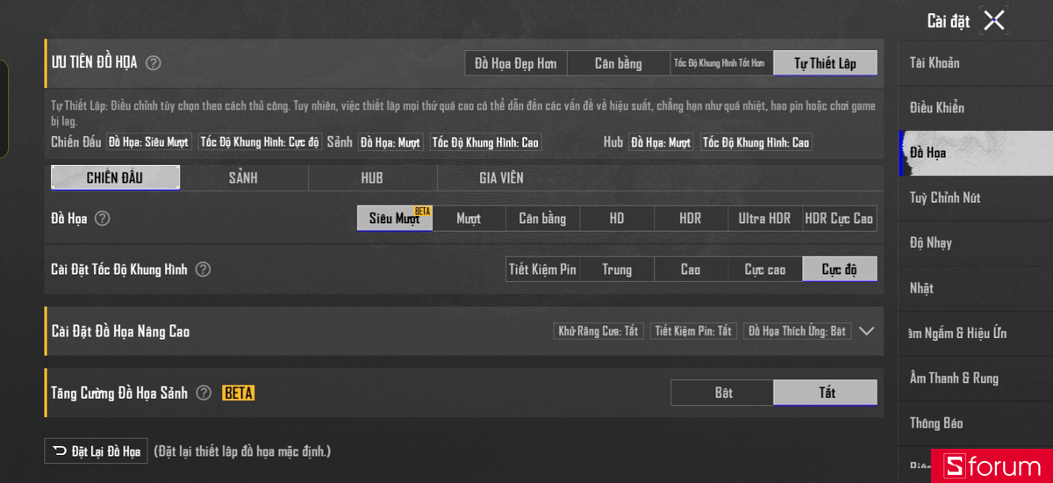Click Chiến Đấu Đồ Họa: Siêu Mượt summary

coord(148,142)
